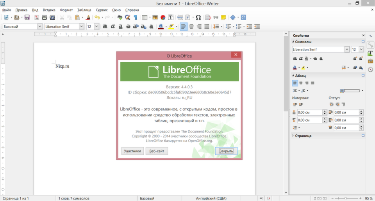This screenshot has height=201, width=375.
Task: Click the font color icon in toolbar
Action: (161, 26)
